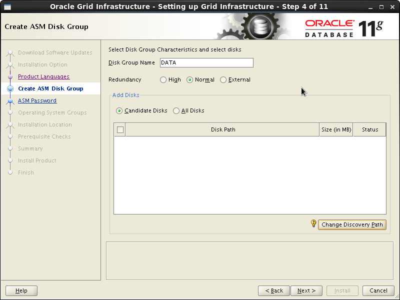Sort by Size (in MB) column

[x=336, y=129]
